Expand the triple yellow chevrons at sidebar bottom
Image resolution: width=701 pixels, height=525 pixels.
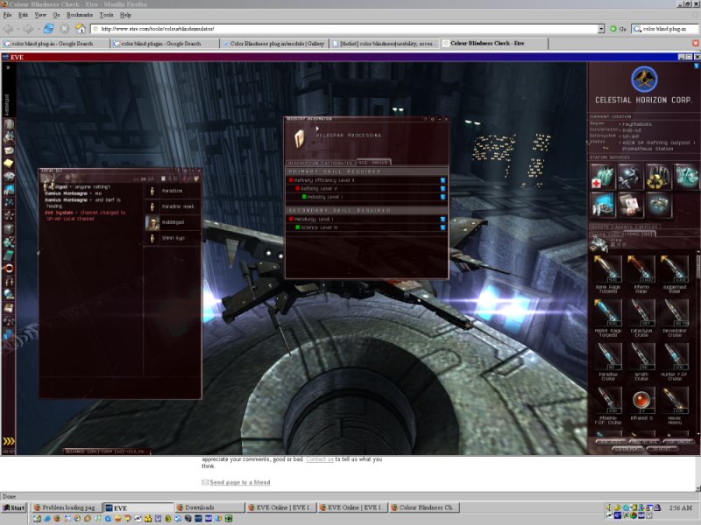pos(9,441)
